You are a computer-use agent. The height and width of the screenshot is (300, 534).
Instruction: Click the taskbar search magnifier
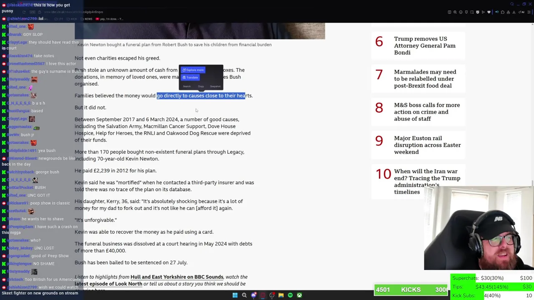point(244,295)
